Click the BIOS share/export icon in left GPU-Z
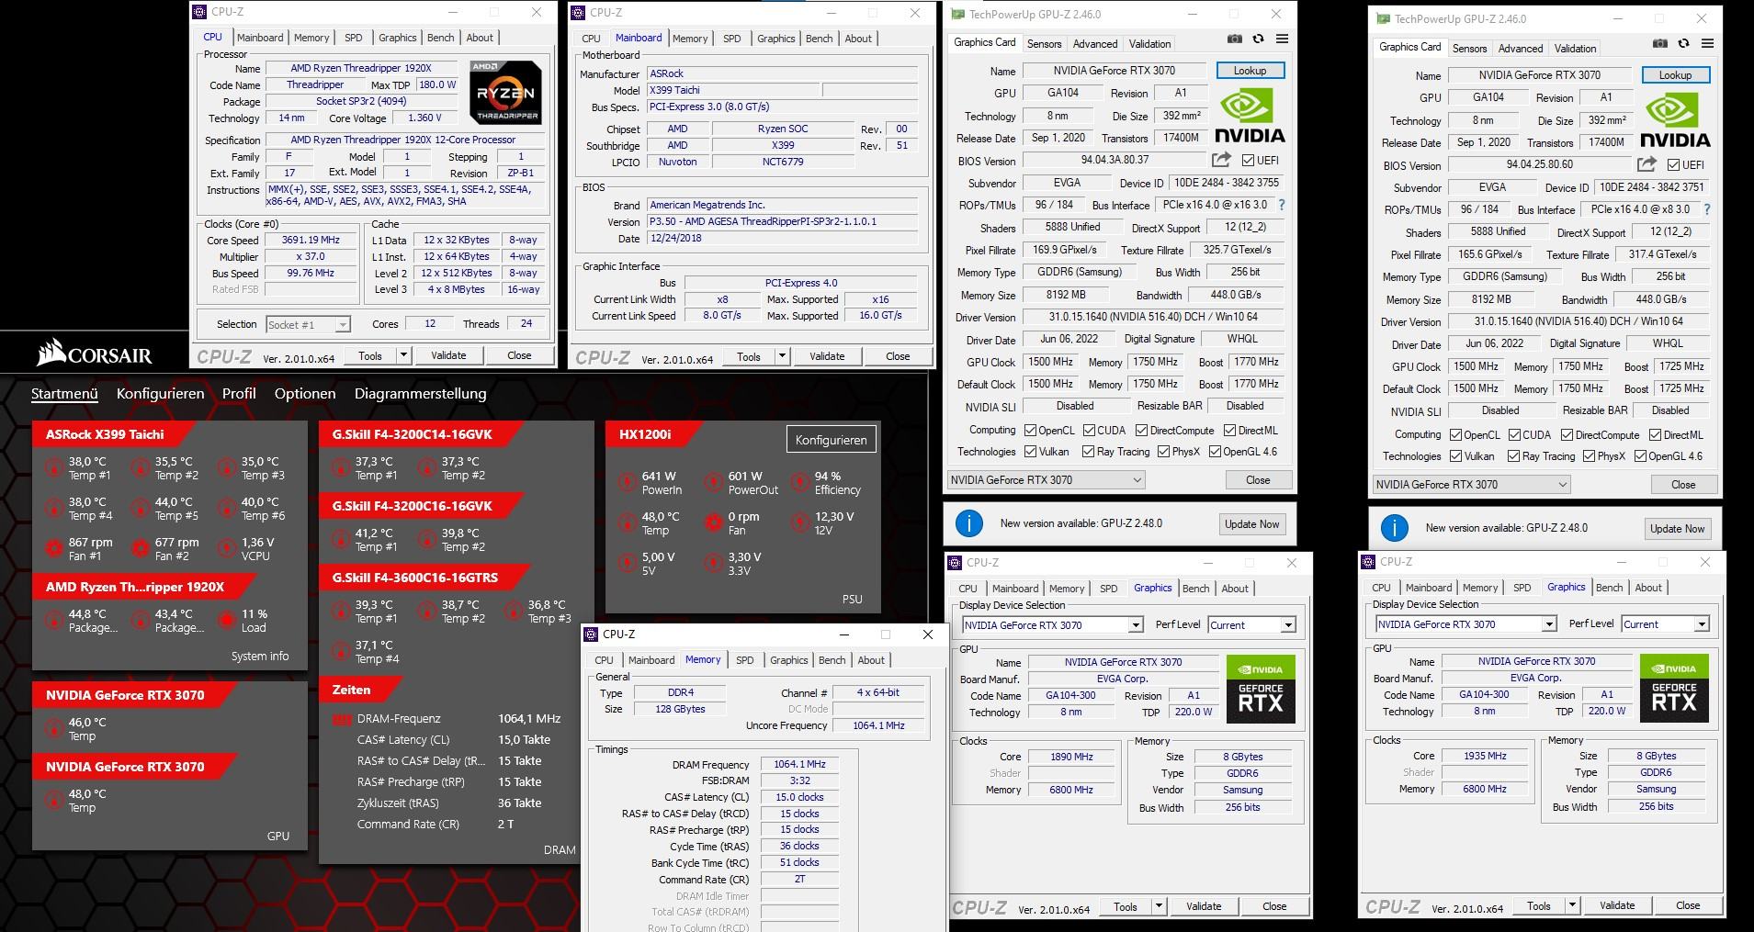The height and width of the screenshot is (932, 1754). (x=1221, y=160)
